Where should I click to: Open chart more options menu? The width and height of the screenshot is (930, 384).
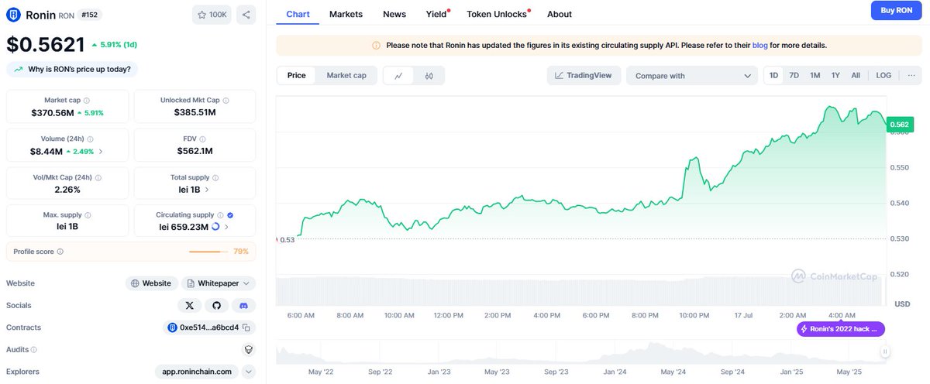911,75
